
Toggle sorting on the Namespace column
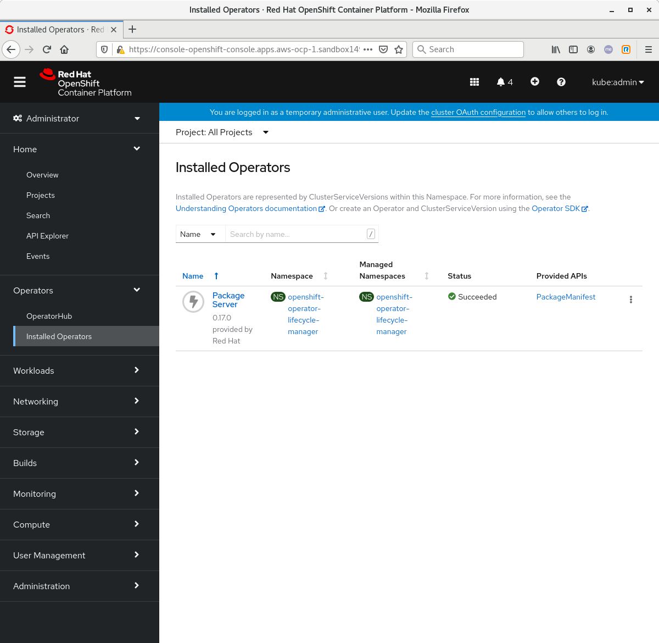[x=326, y=276]
